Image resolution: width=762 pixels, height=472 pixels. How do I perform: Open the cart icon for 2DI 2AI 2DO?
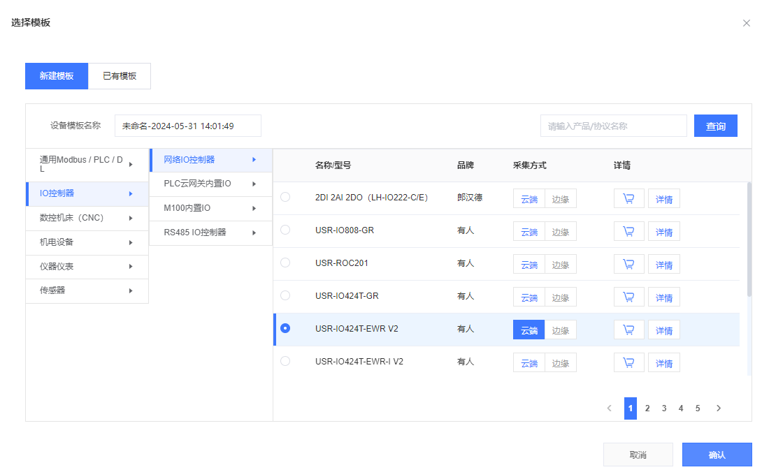point(628,198)
